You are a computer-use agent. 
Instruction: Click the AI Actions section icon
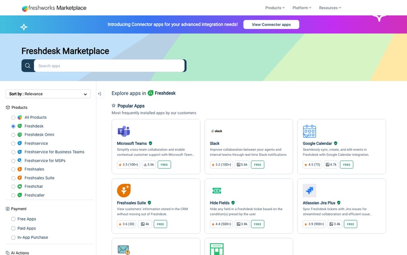coord(8,253)
